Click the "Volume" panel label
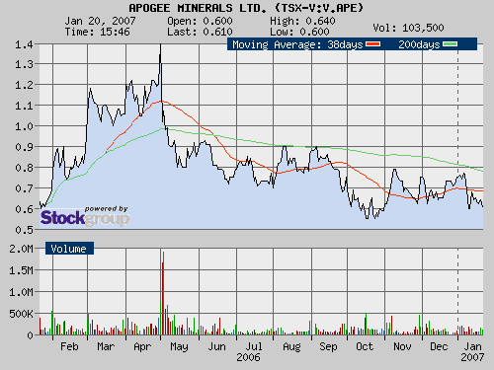Viewport: 494px width, 370px height. tap(69, 249)
